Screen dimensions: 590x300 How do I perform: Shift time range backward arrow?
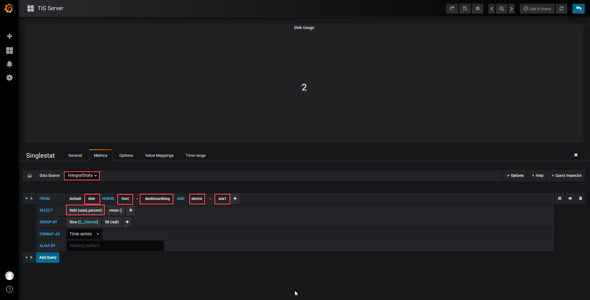492,9
